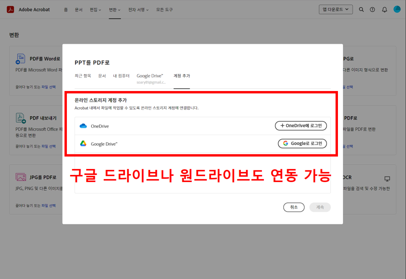This screenshot has height=279, width=406.
Task: Click the disabled 계속 button
Action: point(320,207)
